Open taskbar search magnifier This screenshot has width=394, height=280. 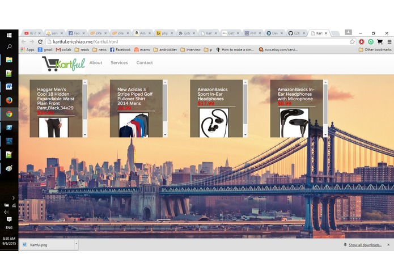(x=9, y=46)
